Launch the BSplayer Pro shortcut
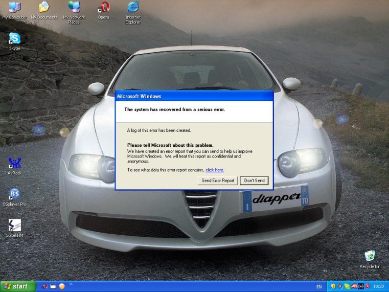 (x=14, y=194)
